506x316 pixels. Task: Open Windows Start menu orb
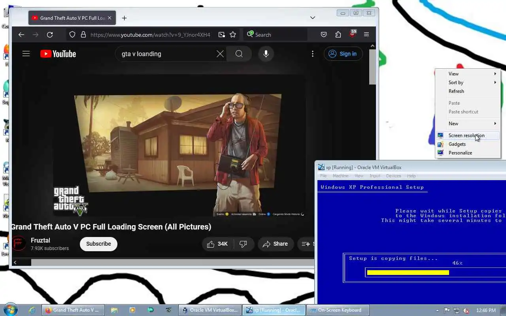[x=10, y=310]
